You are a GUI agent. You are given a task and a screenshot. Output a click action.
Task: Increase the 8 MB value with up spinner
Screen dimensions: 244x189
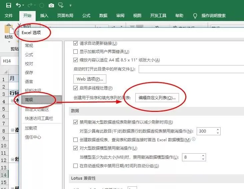[203, 156]
